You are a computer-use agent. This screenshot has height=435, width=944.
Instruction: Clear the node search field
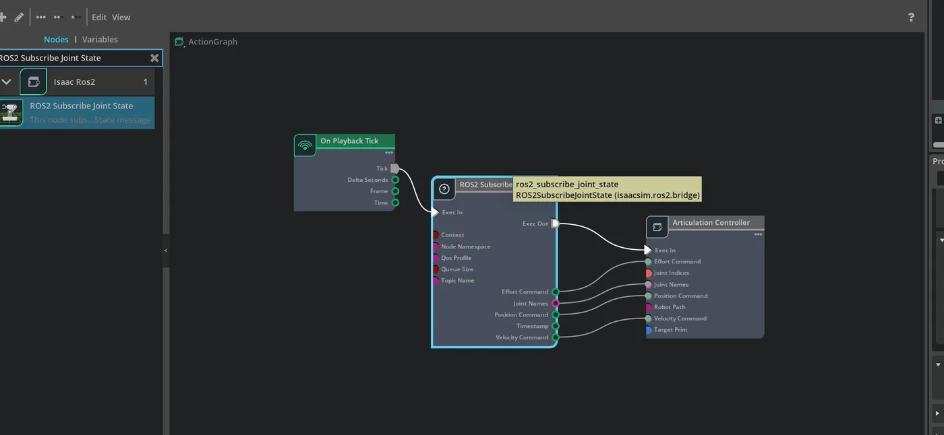pos(154,58)
